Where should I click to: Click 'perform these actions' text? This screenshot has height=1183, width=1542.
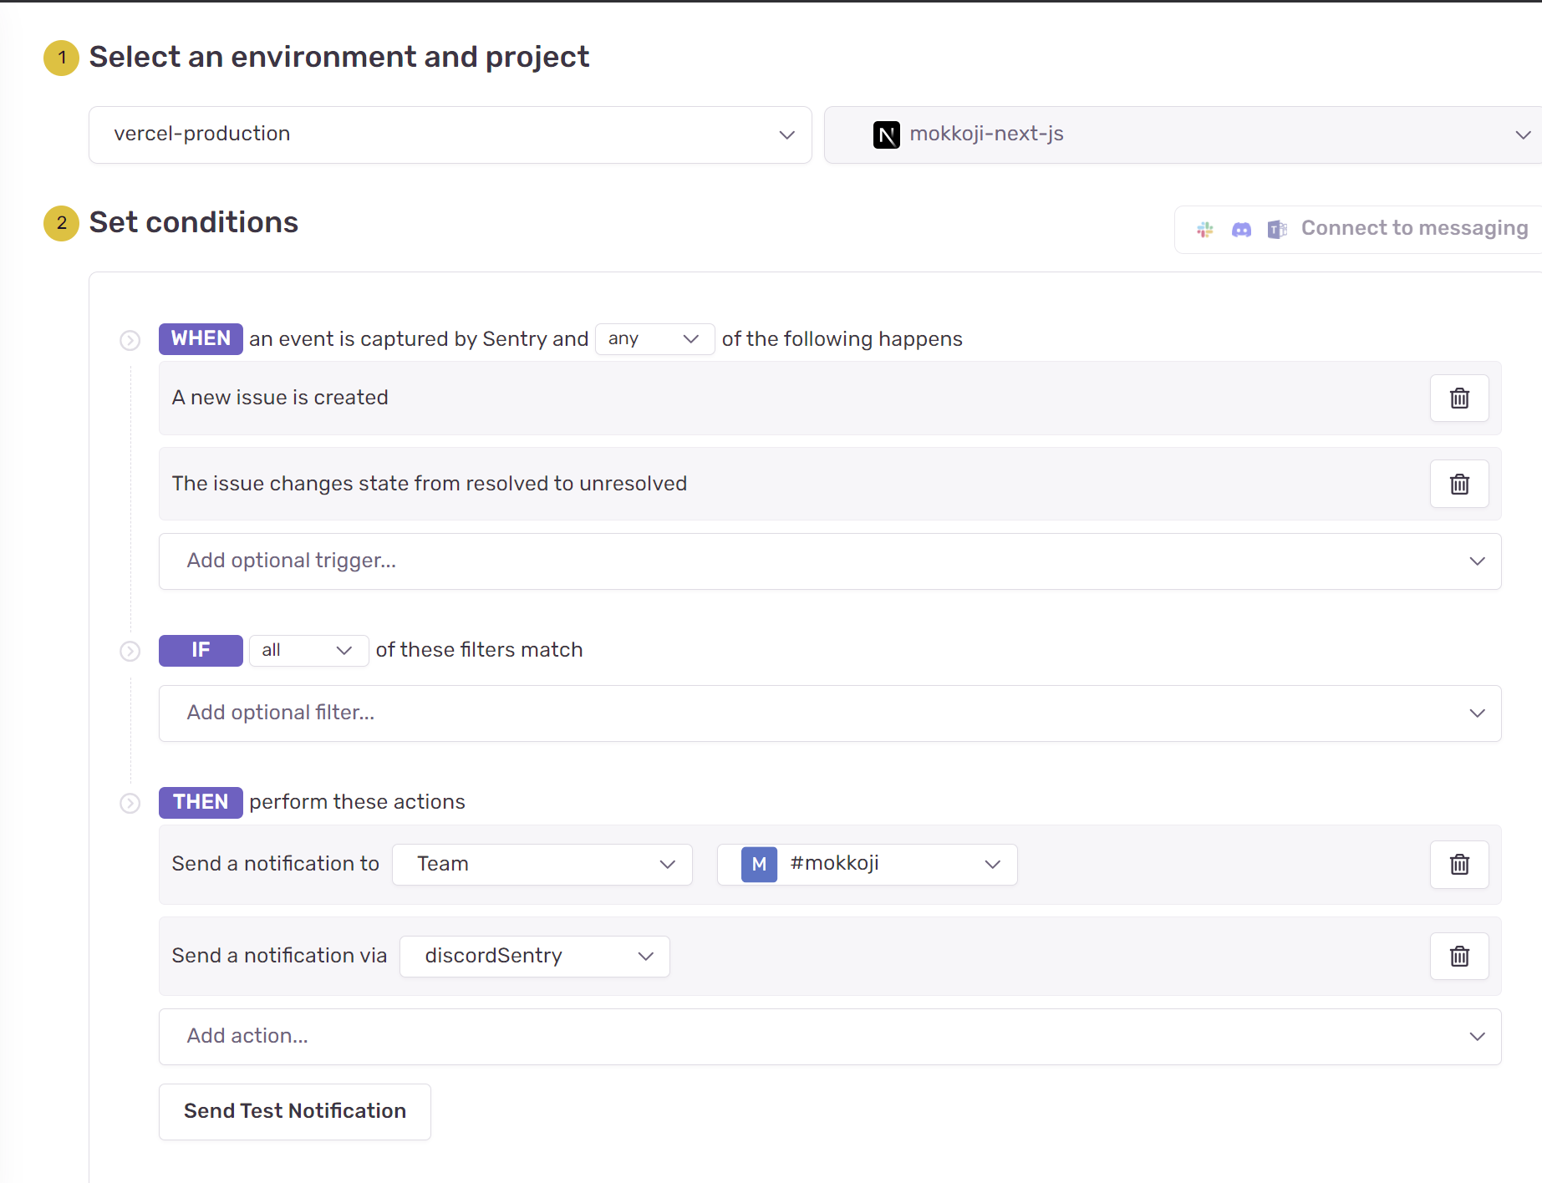358,802
